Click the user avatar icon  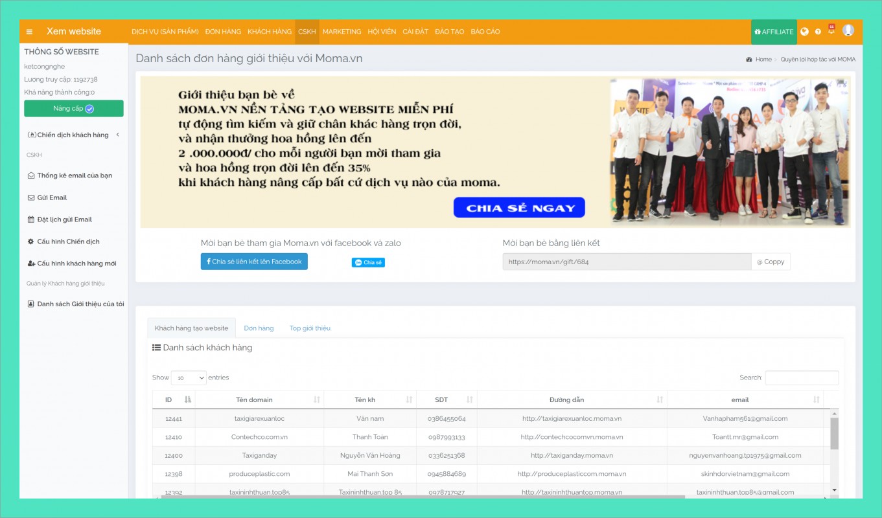pos(848,30)
